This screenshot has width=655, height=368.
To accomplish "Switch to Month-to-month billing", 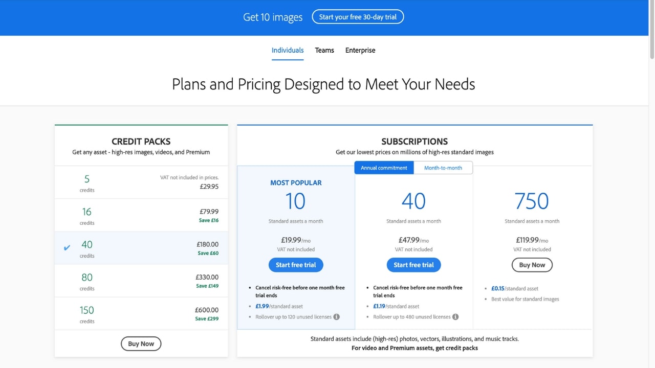I will (443, 168).
